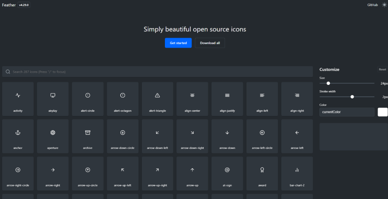This screenshot has height=199, width=388.
Task: Click the currentColor text field
Action: pos(347,112)
